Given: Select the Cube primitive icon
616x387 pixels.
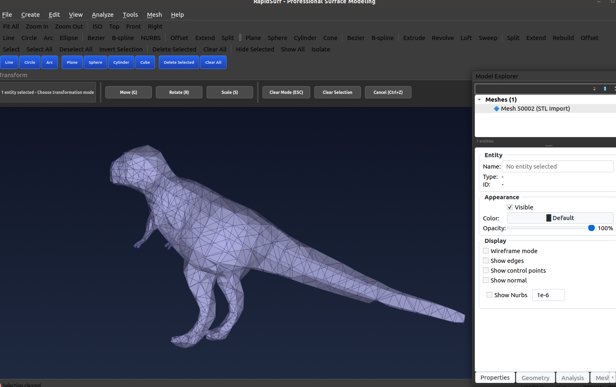Looking at the screenshot, I should [x=145, y=62].
